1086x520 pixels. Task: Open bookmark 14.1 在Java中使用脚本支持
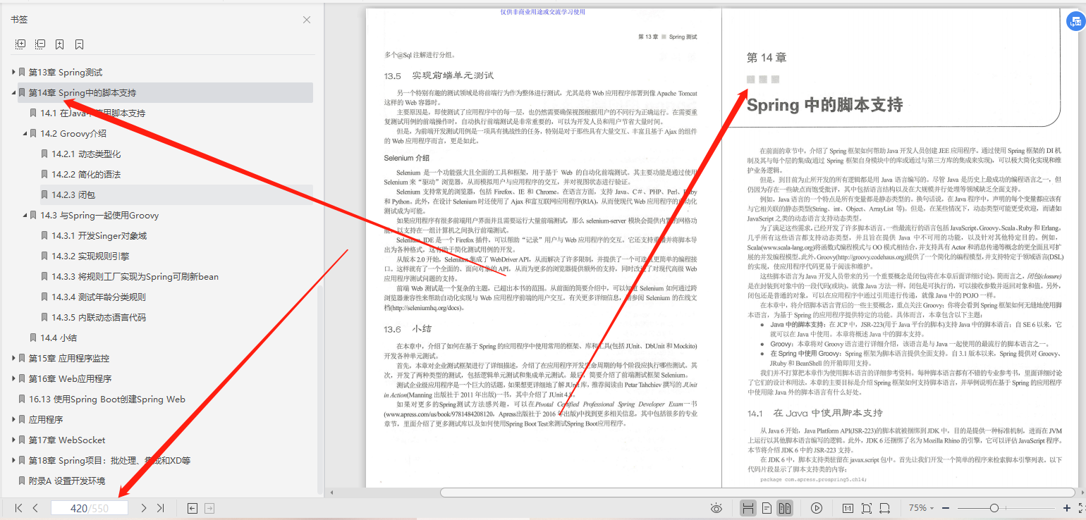pos(93,113)
